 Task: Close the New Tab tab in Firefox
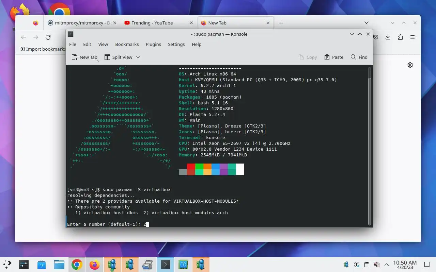[x=268, y=23]
